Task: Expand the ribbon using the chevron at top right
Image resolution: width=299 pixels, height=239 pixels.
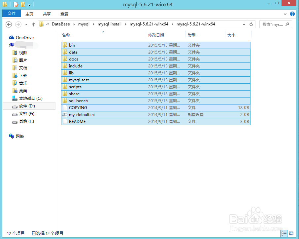Action: click(285, 14)
